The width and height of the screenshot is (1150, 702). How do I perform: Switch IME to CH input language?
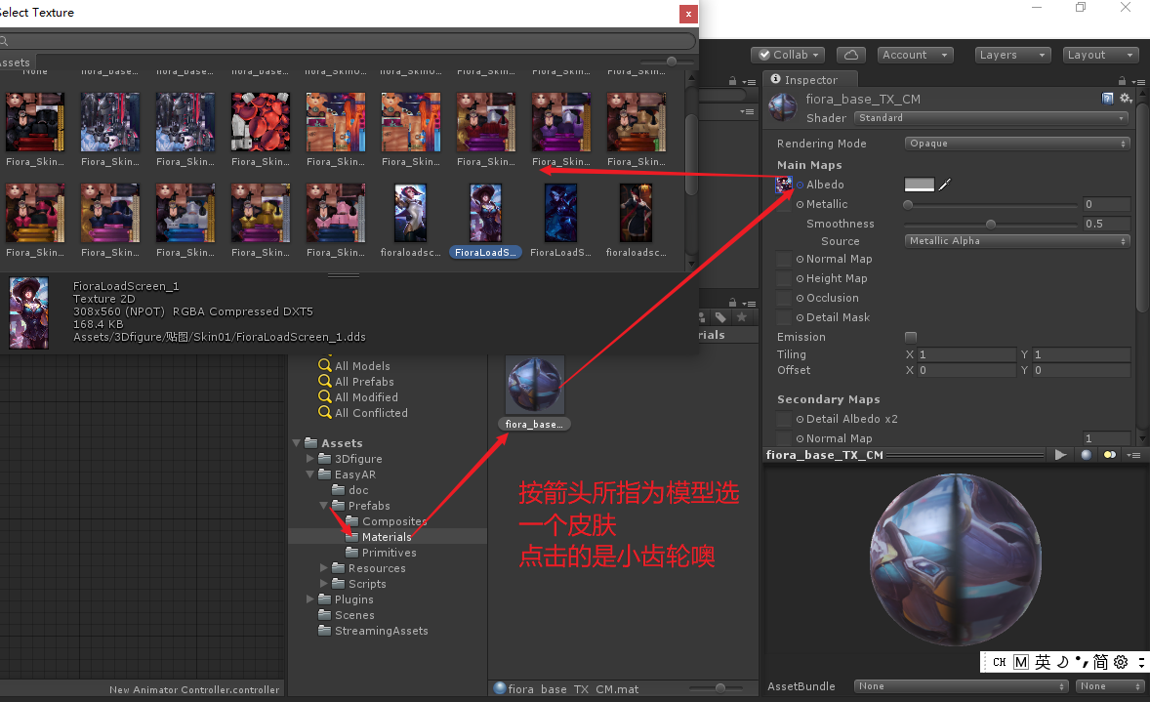click(x=999, y=662)
